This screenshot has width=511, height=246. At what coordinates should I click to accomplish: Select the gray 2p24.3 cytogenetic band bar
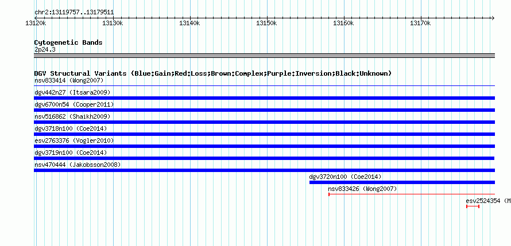[x=264, y=56]
